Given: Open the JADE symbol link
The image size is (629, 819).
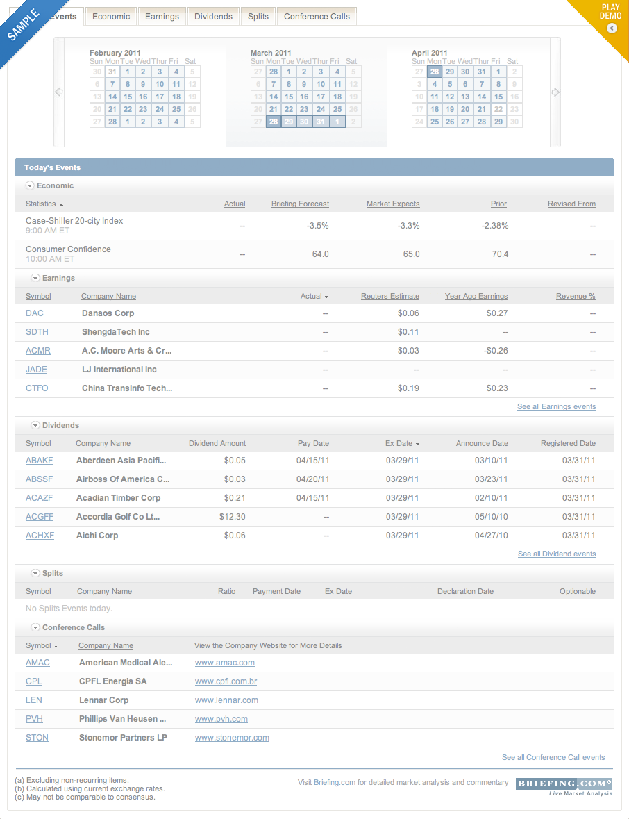Looking at the screenshot, I should (x=37, y=370).
